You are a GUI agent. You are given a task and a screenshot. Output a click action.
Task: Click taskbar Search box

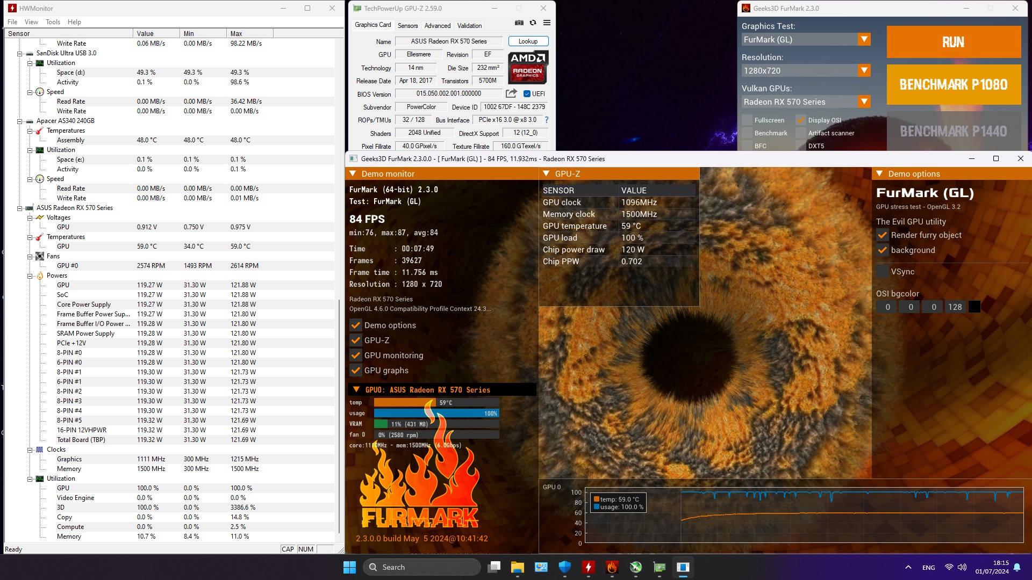(x=421, y=567)
